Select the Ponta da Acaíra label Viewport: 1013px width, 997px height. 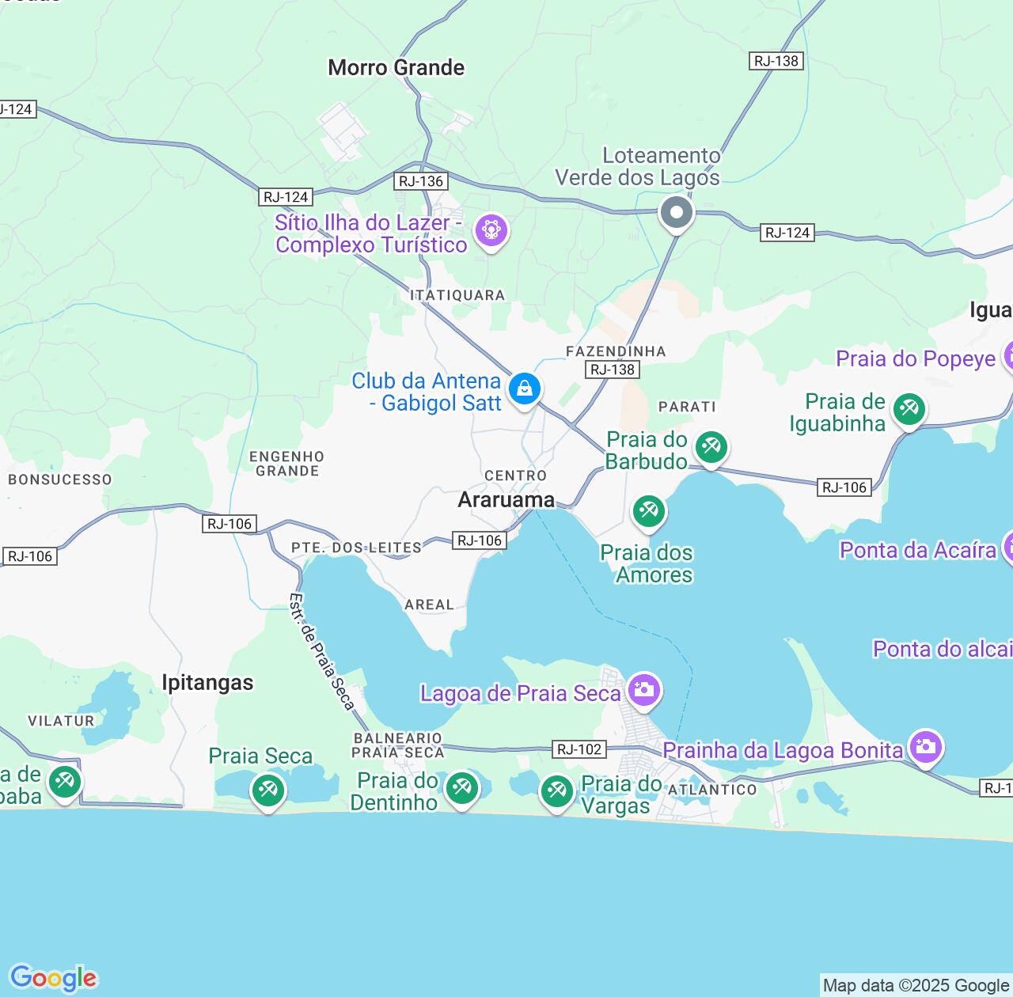[918, 550]
